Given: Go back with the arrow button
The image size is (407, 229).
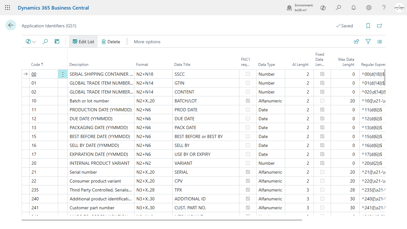Looking at the screenshot, I should (x=11, y=25).
